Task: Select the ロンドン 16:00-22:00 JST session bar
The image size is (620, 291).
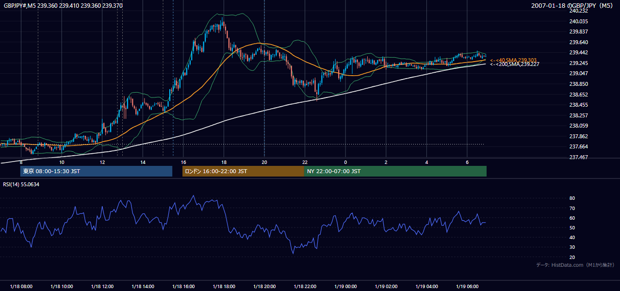Action: coord(243,171)
